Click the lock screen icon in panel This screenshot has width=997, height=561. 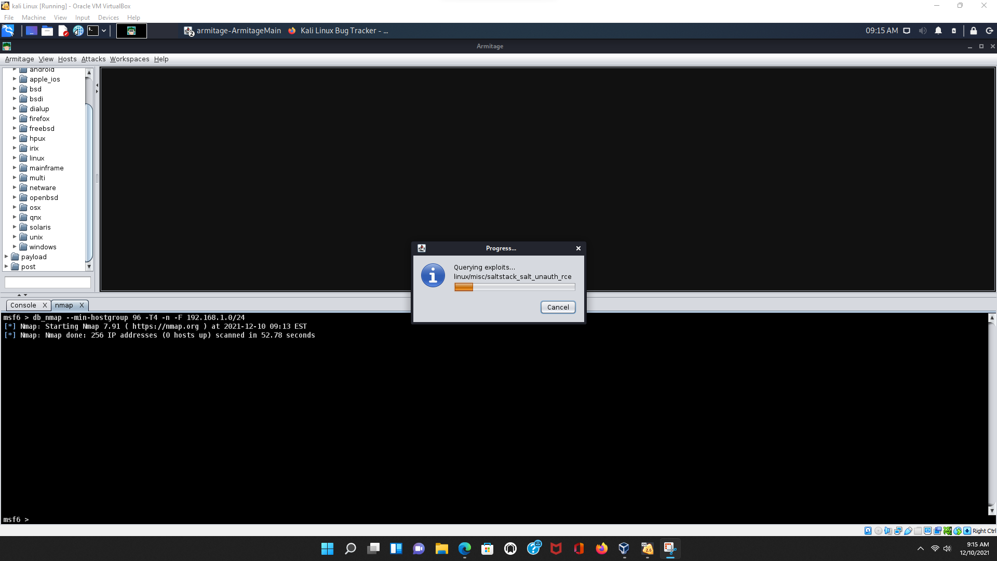[x=973, y=31]
